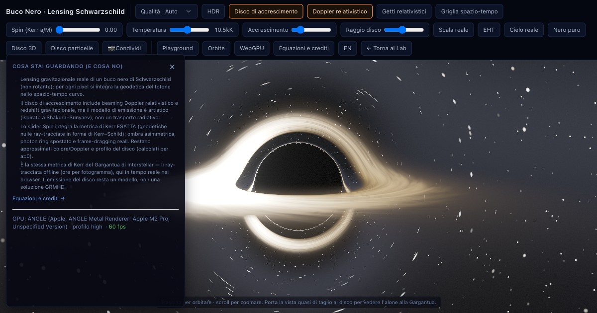Close the "Cosa stai guardando" info panel
Image resolution: width=597 pixels, height=313 pixels.
(172, 67)
